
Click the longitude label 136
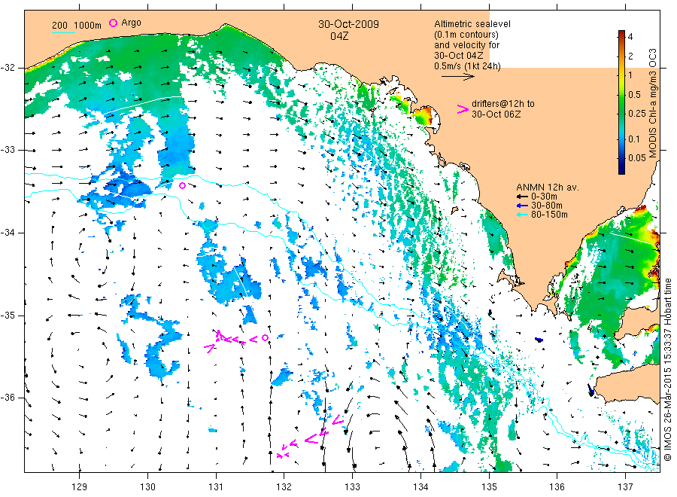click(557, 487)
